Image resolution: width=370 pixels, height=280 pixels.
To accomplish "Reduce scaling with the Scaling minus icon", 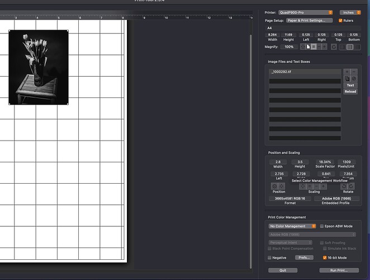I will coord(316,186).
